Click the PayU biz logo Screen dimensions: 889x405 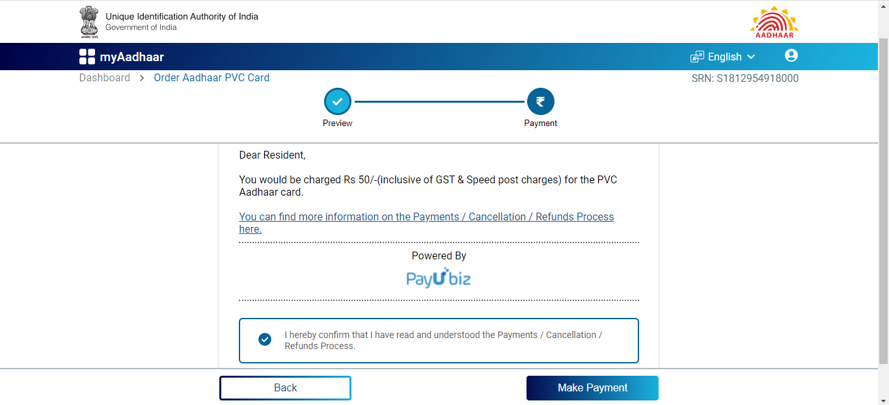(439, 278)
